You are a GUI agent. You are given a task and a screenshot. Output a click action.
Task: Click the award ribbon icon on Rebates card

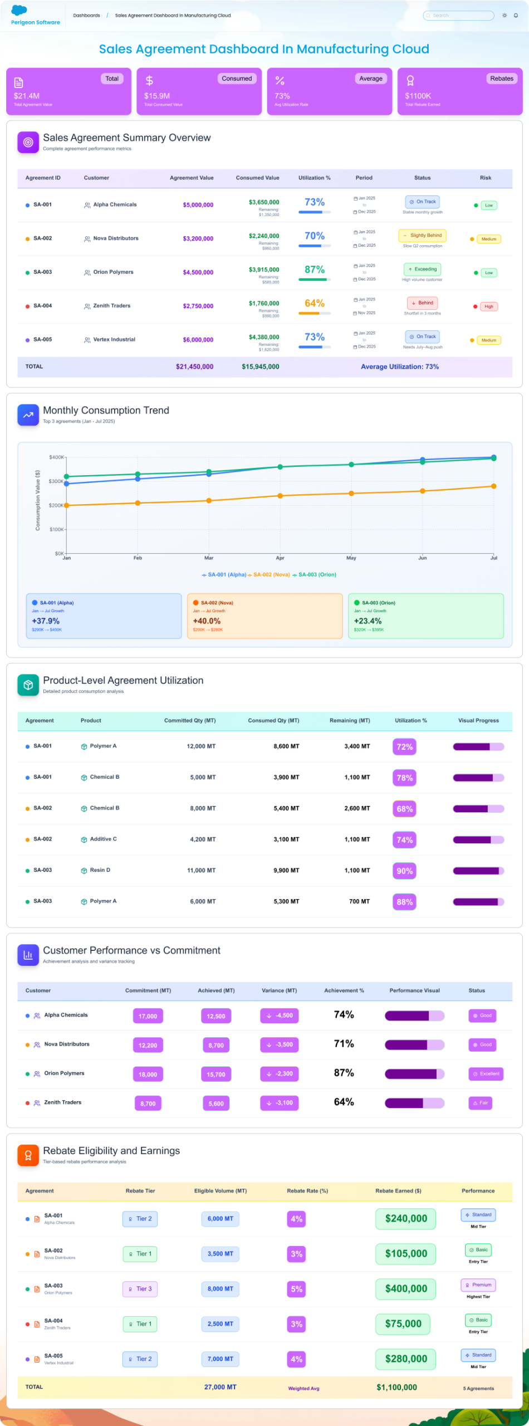click(410, 81)
